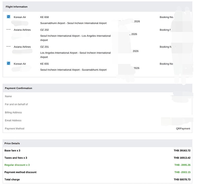Click the "Payment Method" label
Viewport: 206px width, 184px height.
coord(15,129)
